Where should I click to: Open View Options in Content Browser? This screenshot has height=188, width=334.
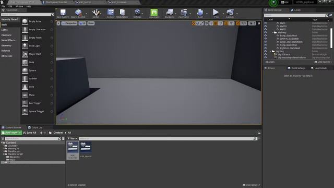point(252,185)
